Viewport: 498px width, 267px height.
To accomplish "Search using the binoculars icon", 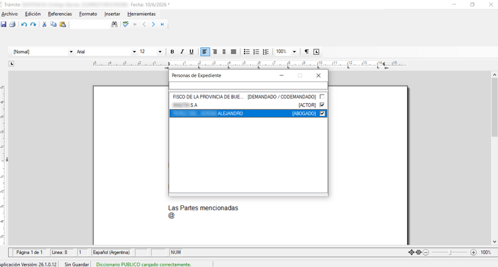I will coord(115,24).
